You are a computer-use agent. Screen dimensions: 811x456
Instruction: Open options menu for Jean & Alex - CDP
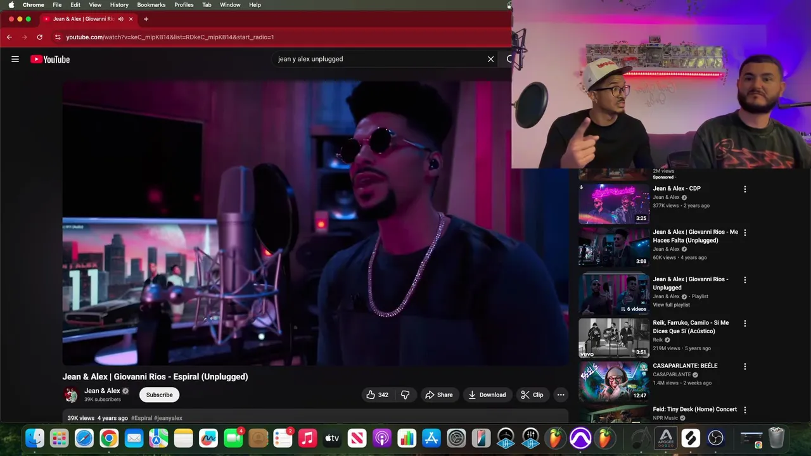pos(745,189)
